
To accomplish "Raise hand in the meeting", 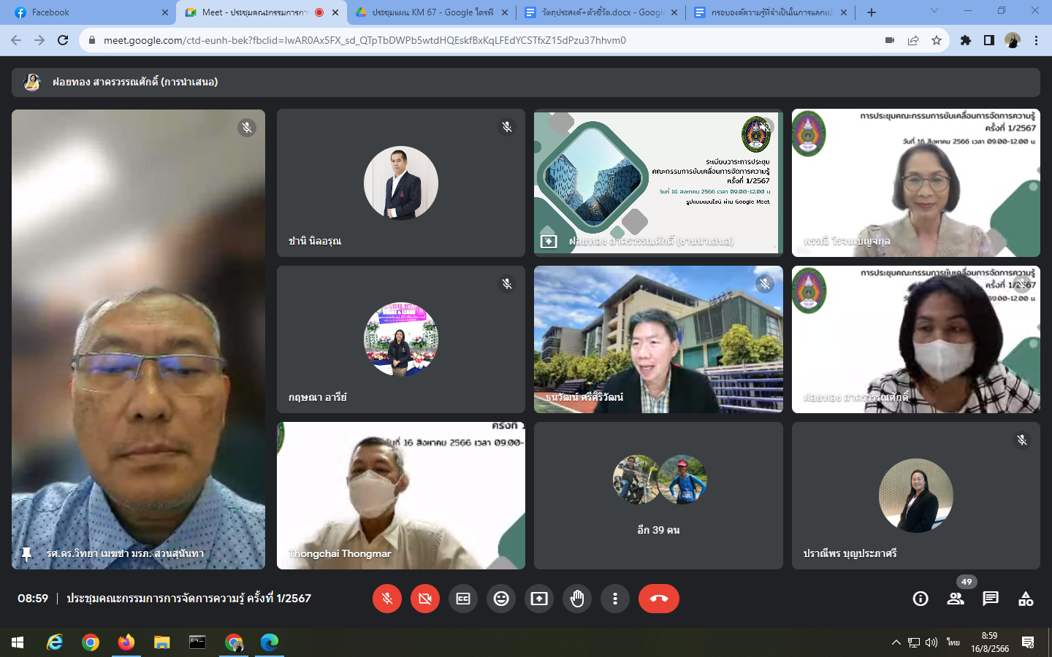I will [577, 599].
